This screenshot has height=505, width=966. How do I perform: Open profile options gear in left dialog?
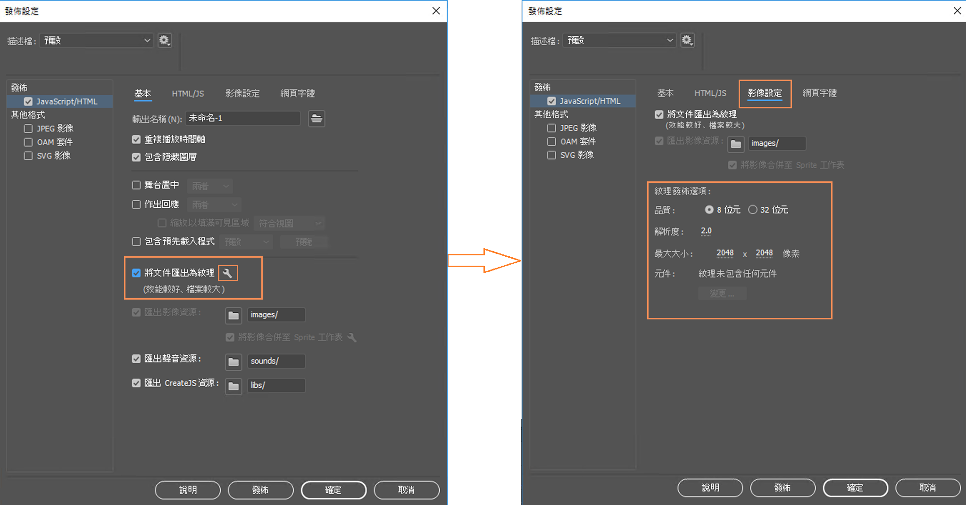tap(164, 41)
